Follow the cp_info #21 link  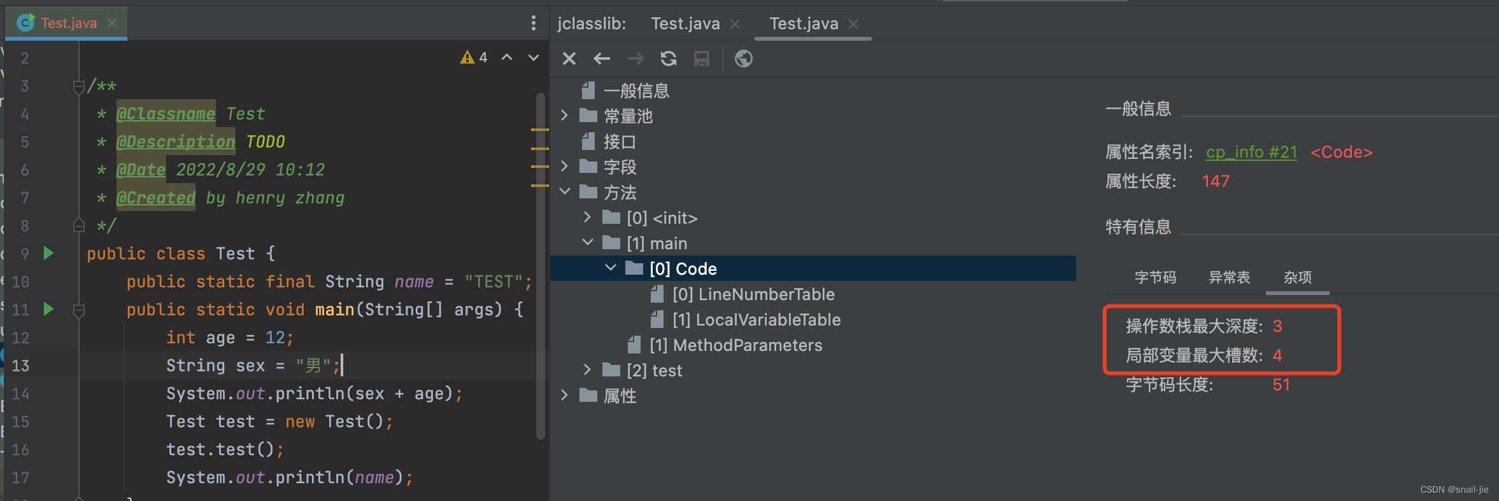[1251, 152]
